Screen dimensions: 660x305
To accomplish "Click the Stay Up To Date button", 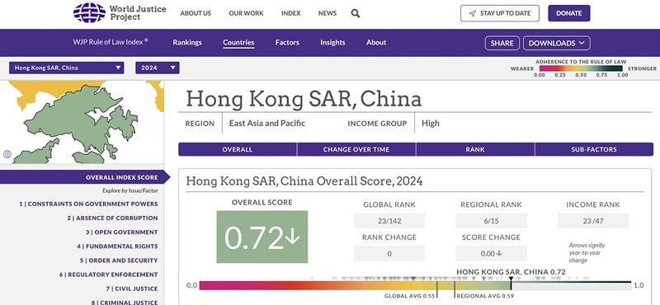I will [500, 13].
